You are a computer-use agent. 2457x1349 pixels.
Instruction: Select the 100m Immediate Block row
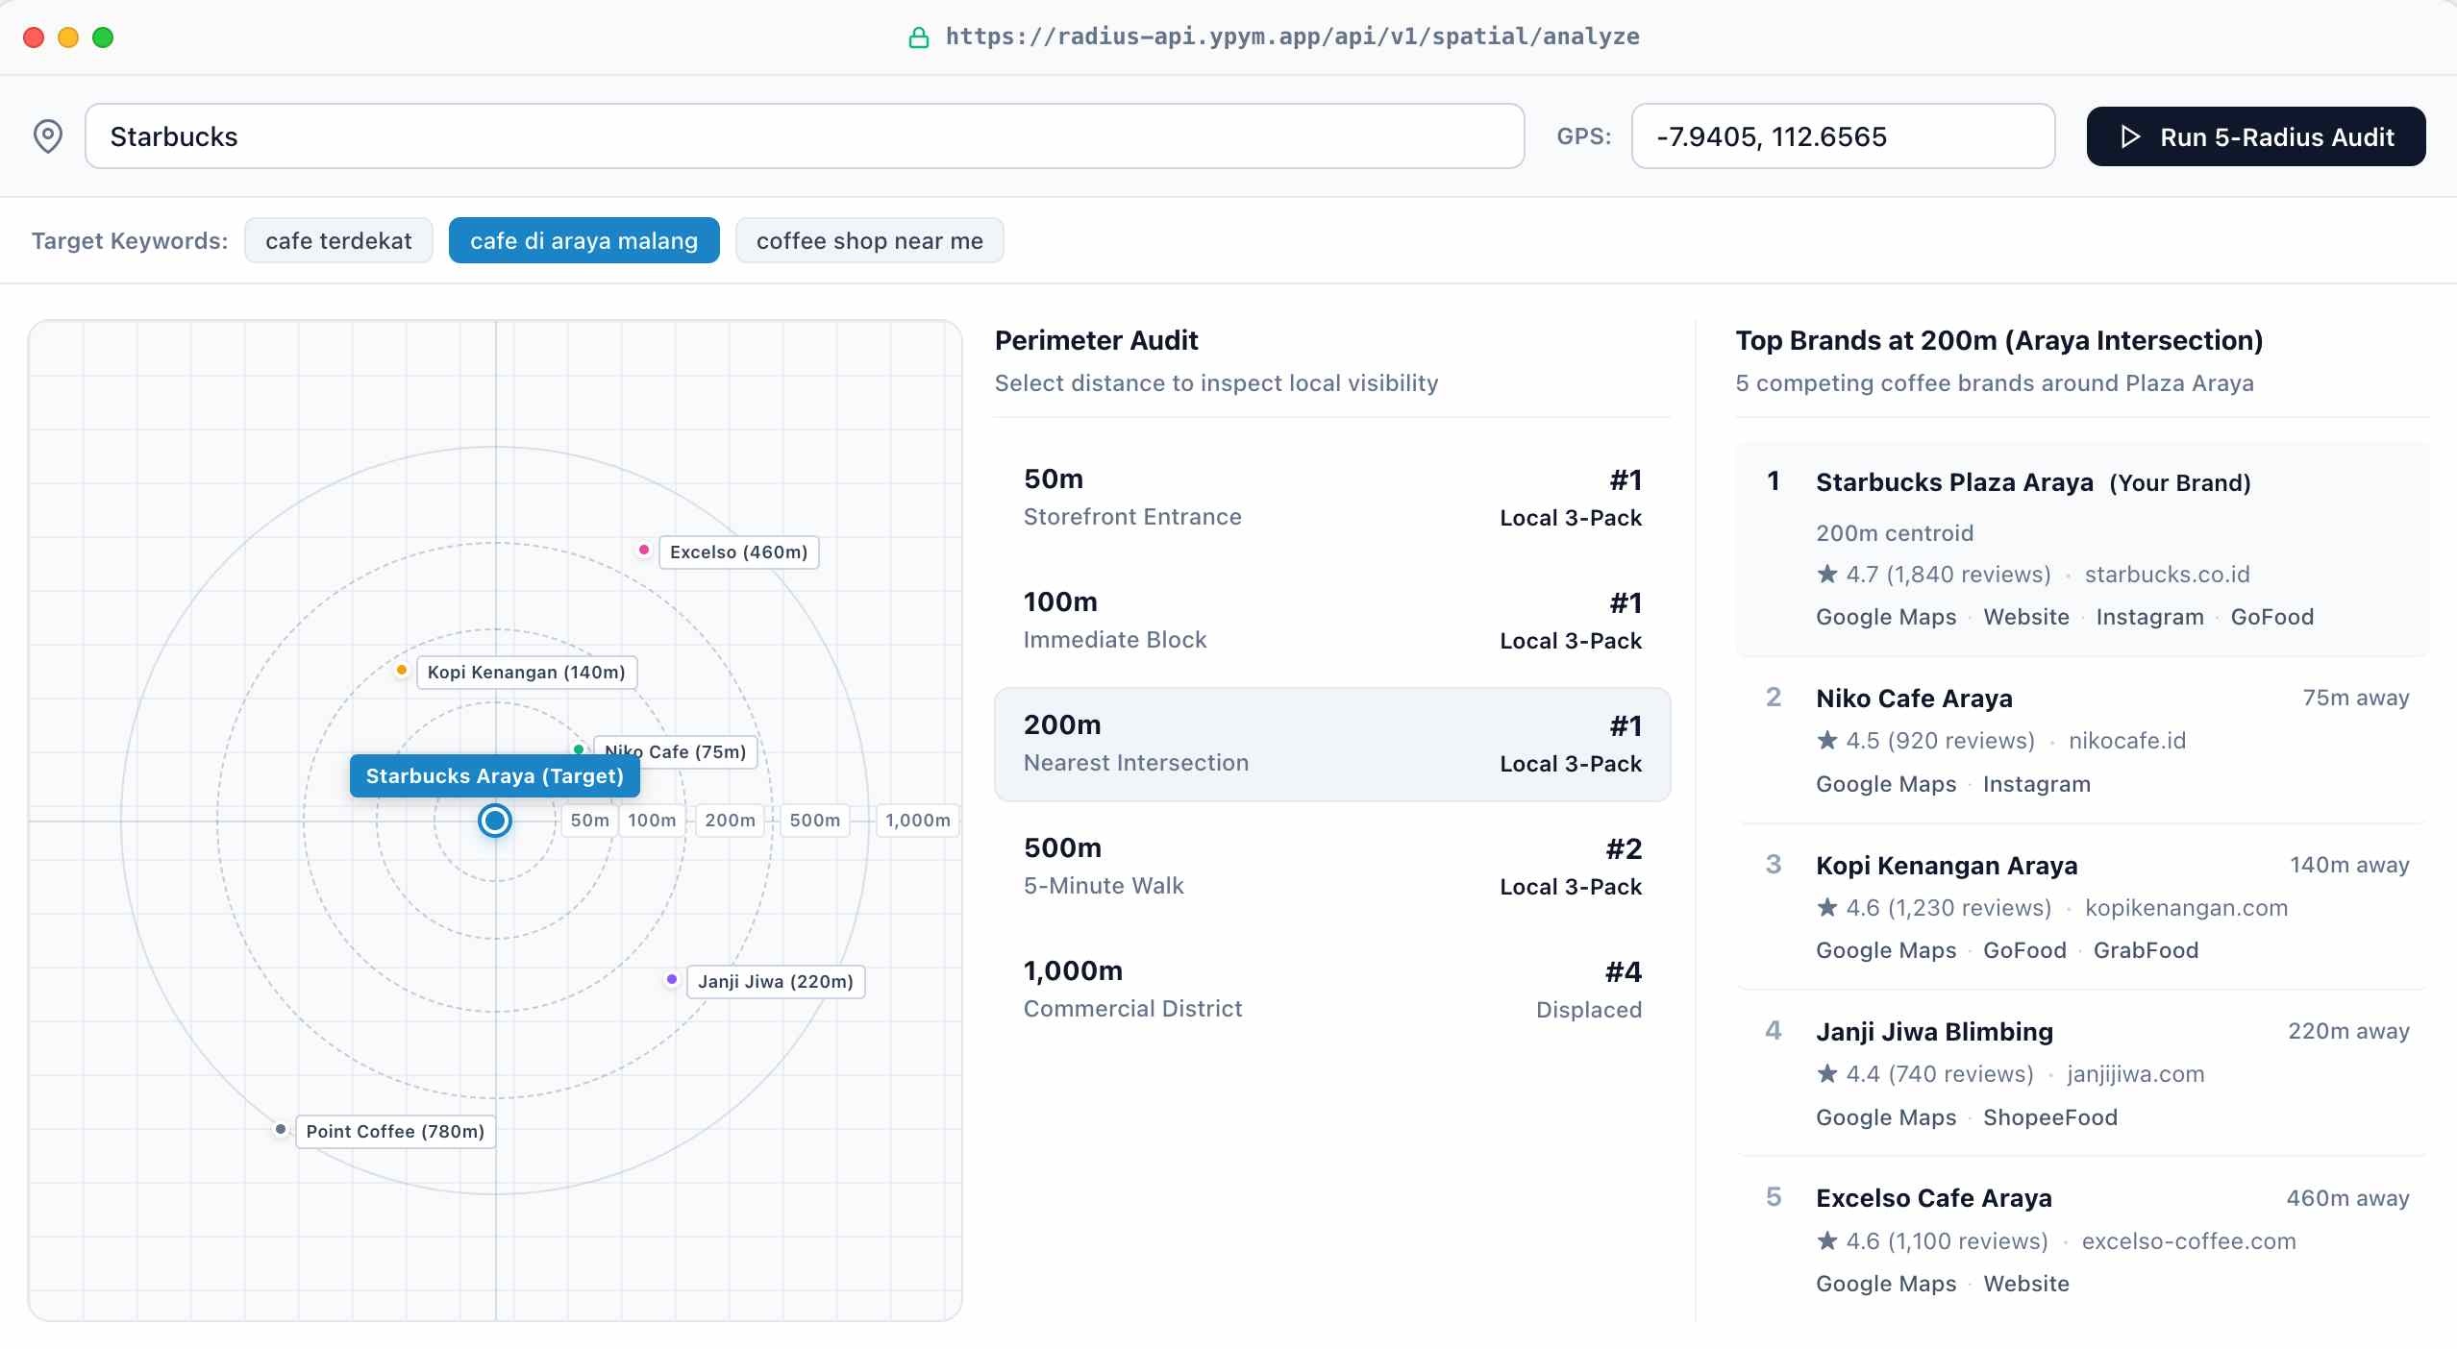tap(1332, 621)
